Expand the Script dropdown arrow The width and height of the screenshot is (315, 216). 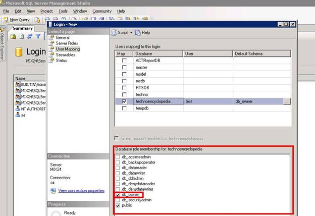[x=131, y=33]
